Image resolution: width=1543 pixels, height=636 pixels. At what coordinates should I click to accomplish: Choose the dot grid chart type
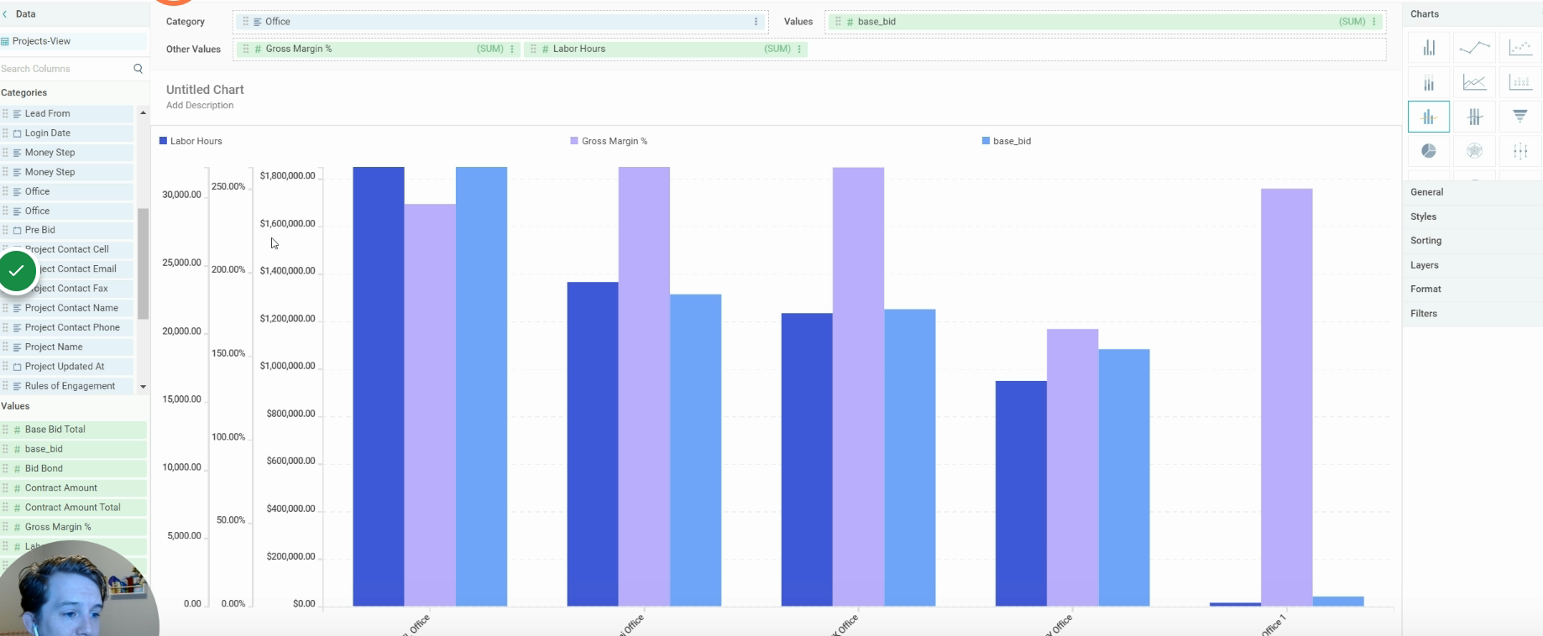pyautogui.click(x=1520, y=82)
